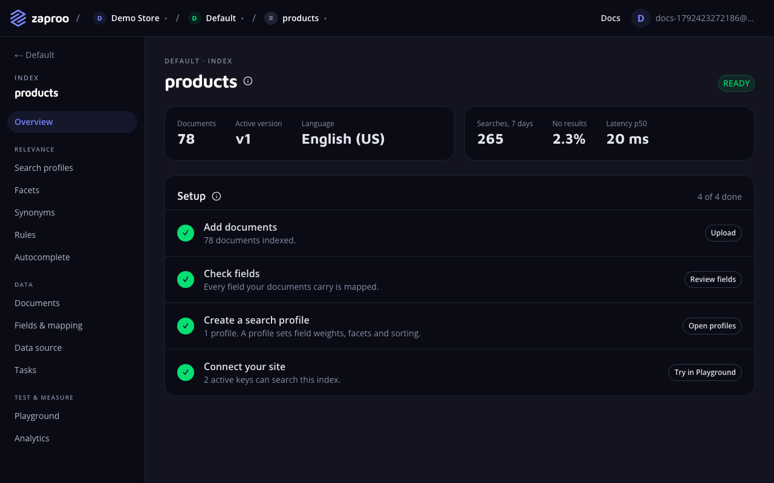The image size is (774, 483).
Task: Click the 'English (US)' language value
Action: 343,139
